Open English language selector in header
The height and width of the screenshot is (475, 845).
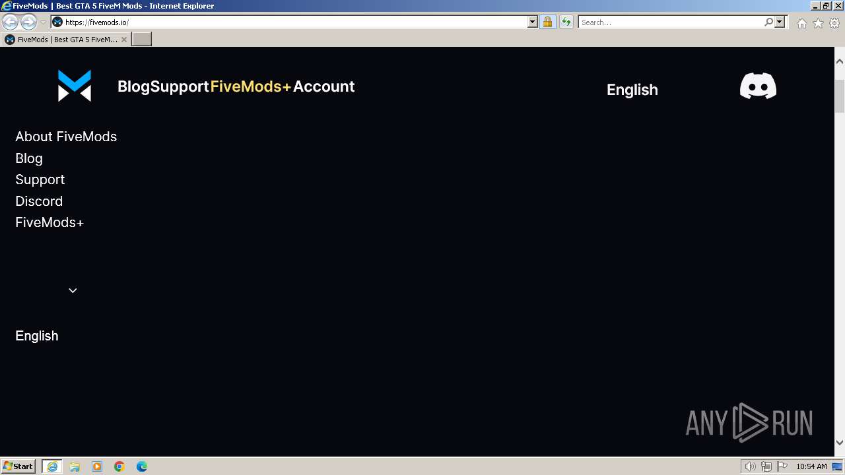point(632,90)
